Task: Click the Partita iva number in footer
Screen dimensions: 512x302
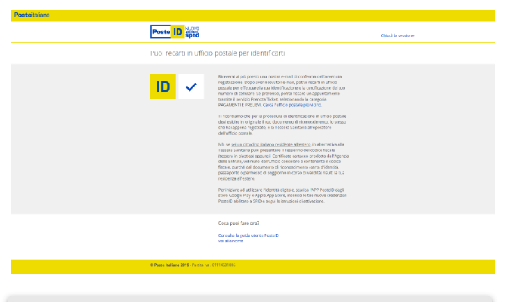Action: (x=214, y=265)
